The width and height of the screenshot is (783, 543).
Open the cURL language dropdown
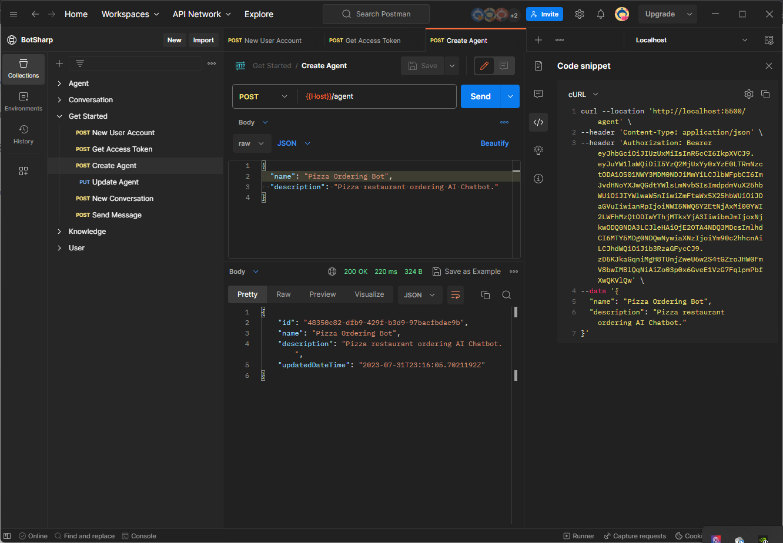583,94
